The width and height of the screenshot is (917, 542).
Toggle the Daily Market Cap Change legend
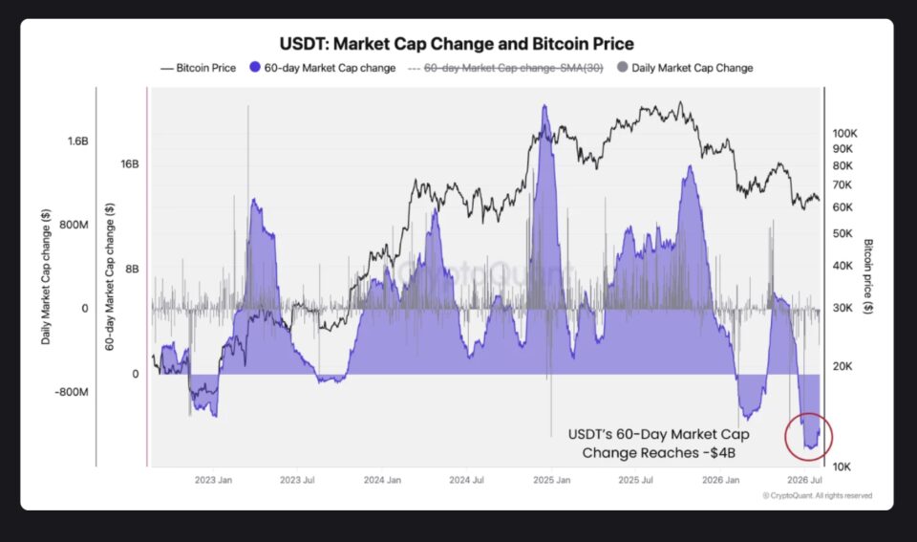685,68
